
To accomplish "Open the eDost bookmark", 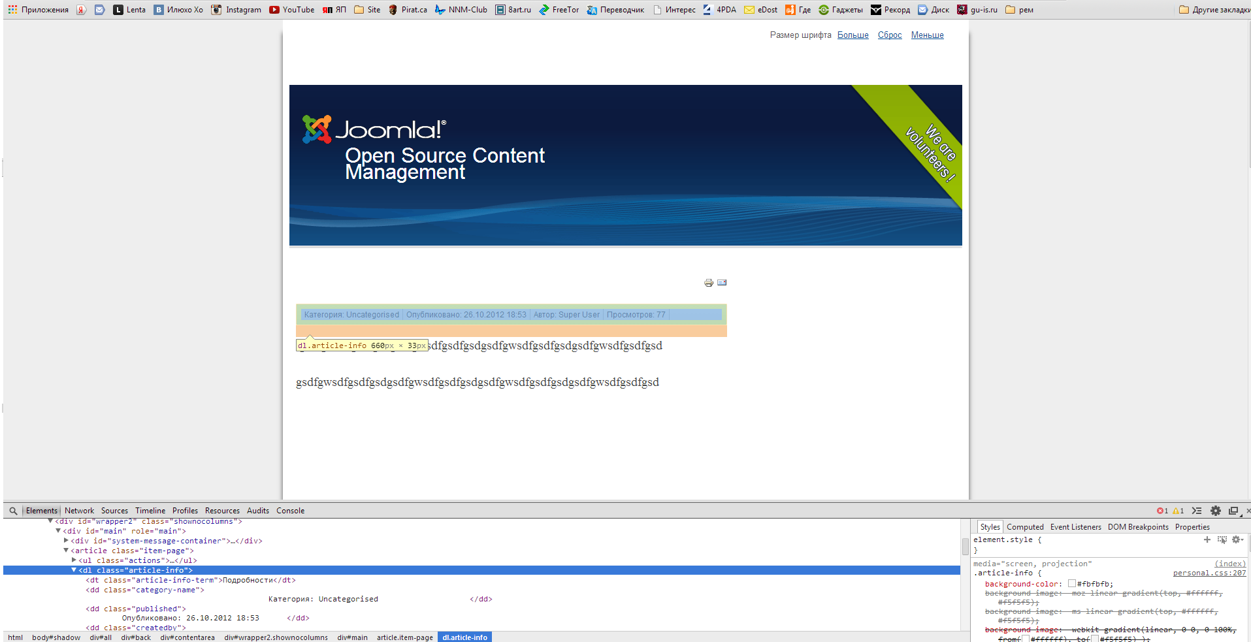I will tap(761, 10).
